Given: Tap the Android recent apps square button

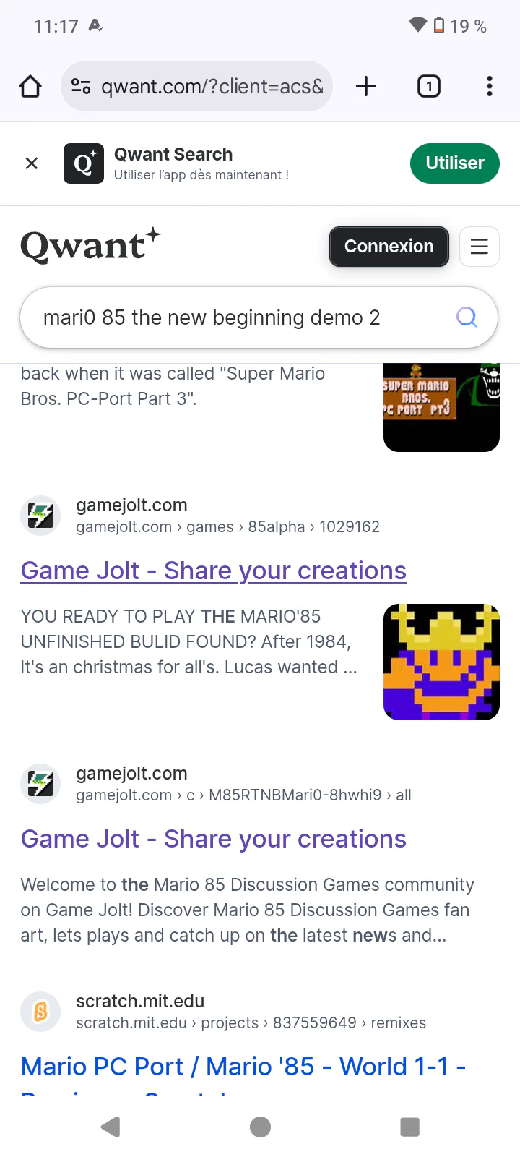Looking at the screenshot, I should tap(409, 1127).
